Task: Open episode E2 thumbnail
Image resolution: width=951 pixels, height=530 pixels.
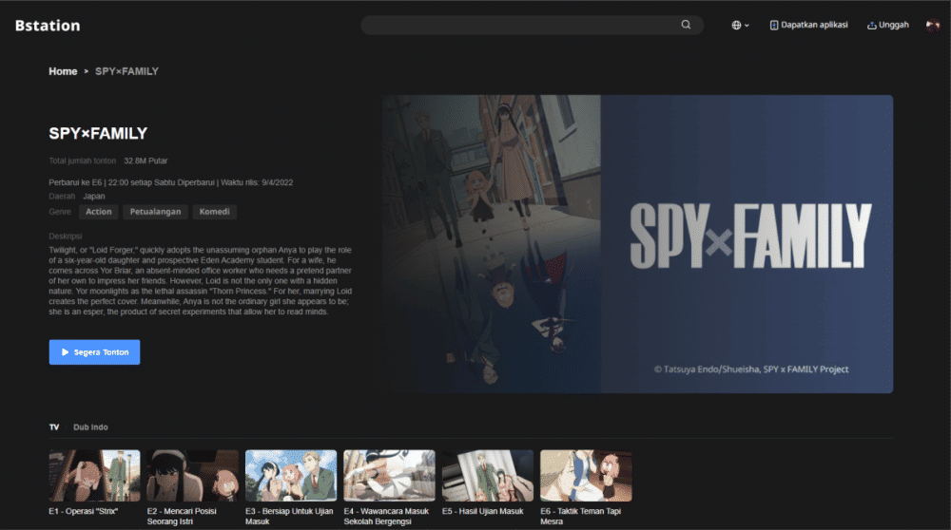Action: point(193,476)
